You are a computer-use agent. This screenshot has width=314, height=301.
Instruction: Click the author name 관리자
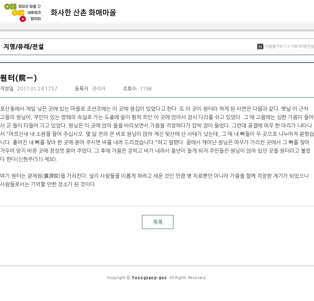98,88
